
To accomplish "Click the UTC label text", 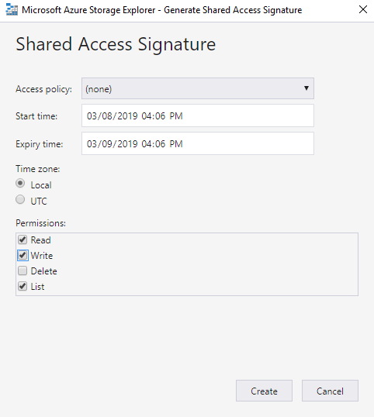I will (x=39, y=202).
